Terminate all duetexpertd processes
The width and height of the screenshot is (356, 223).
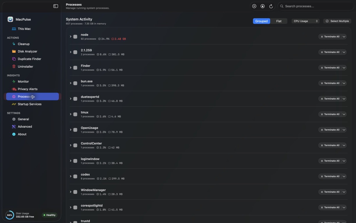point(330,99)
